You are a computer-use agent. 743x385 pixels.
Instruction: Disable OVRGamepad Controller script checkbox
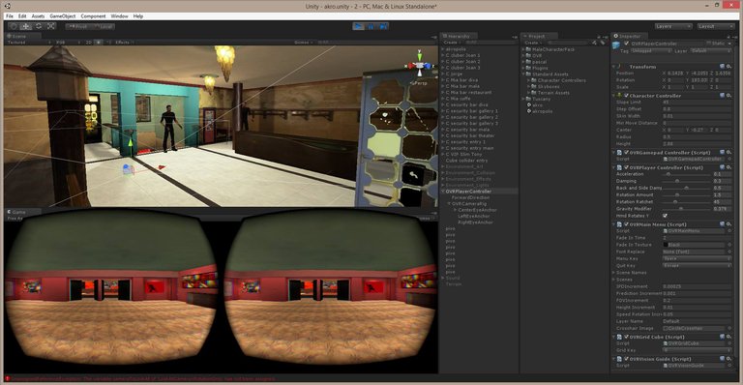(x=626, y=153)
